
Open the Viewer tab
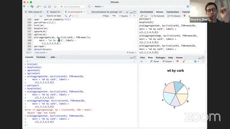pos(179,57)
